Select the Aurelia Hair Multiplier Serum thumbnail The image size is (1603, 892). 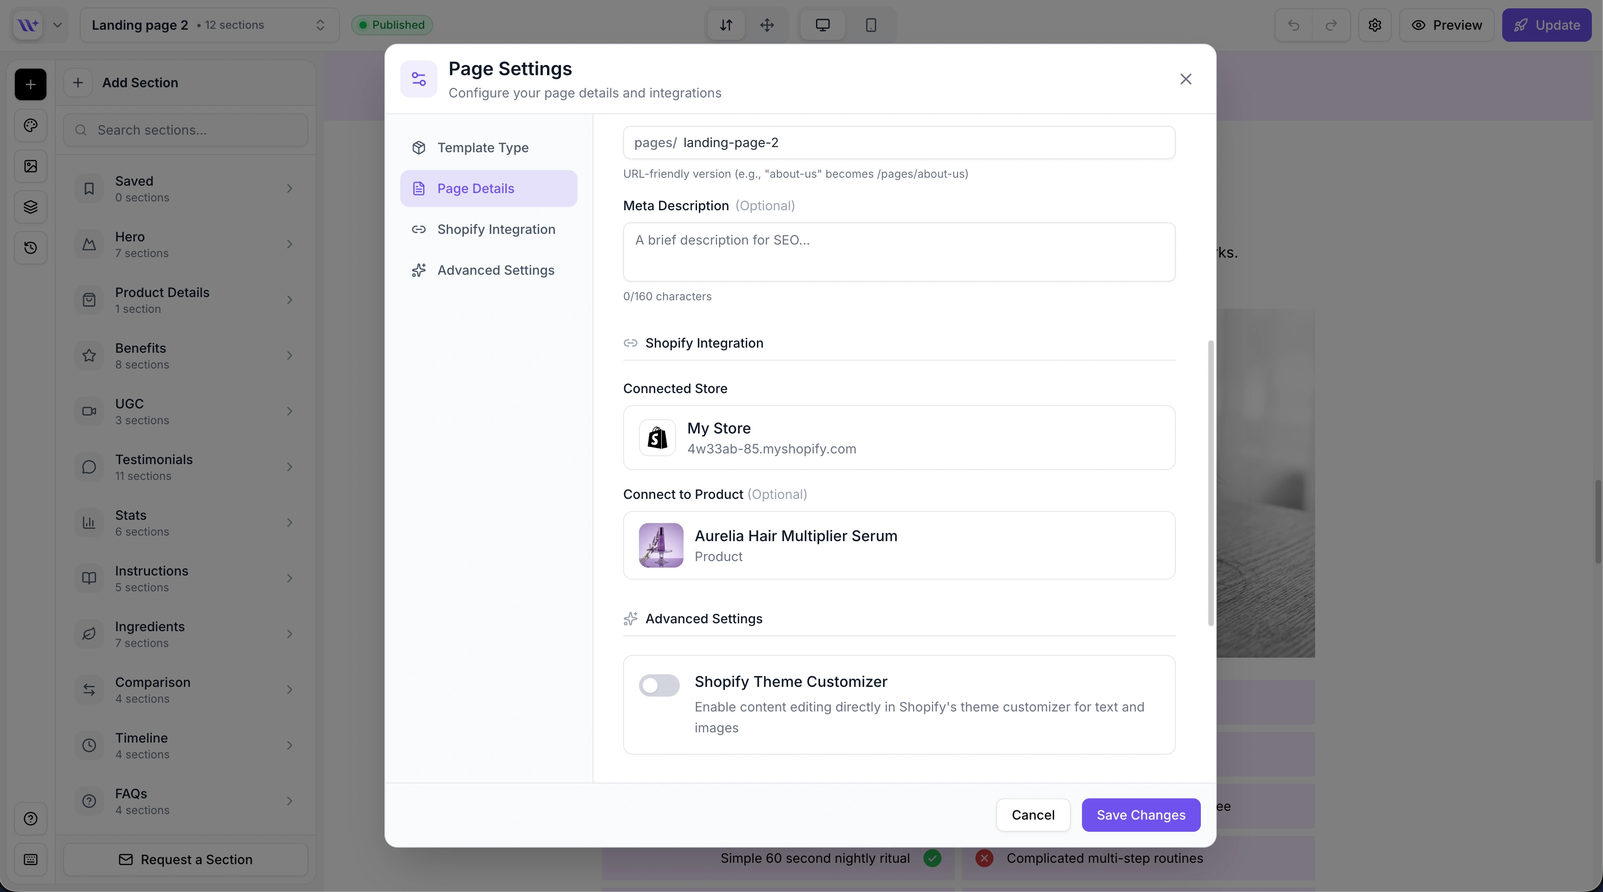pyautogui.click(x=661, y=545)
